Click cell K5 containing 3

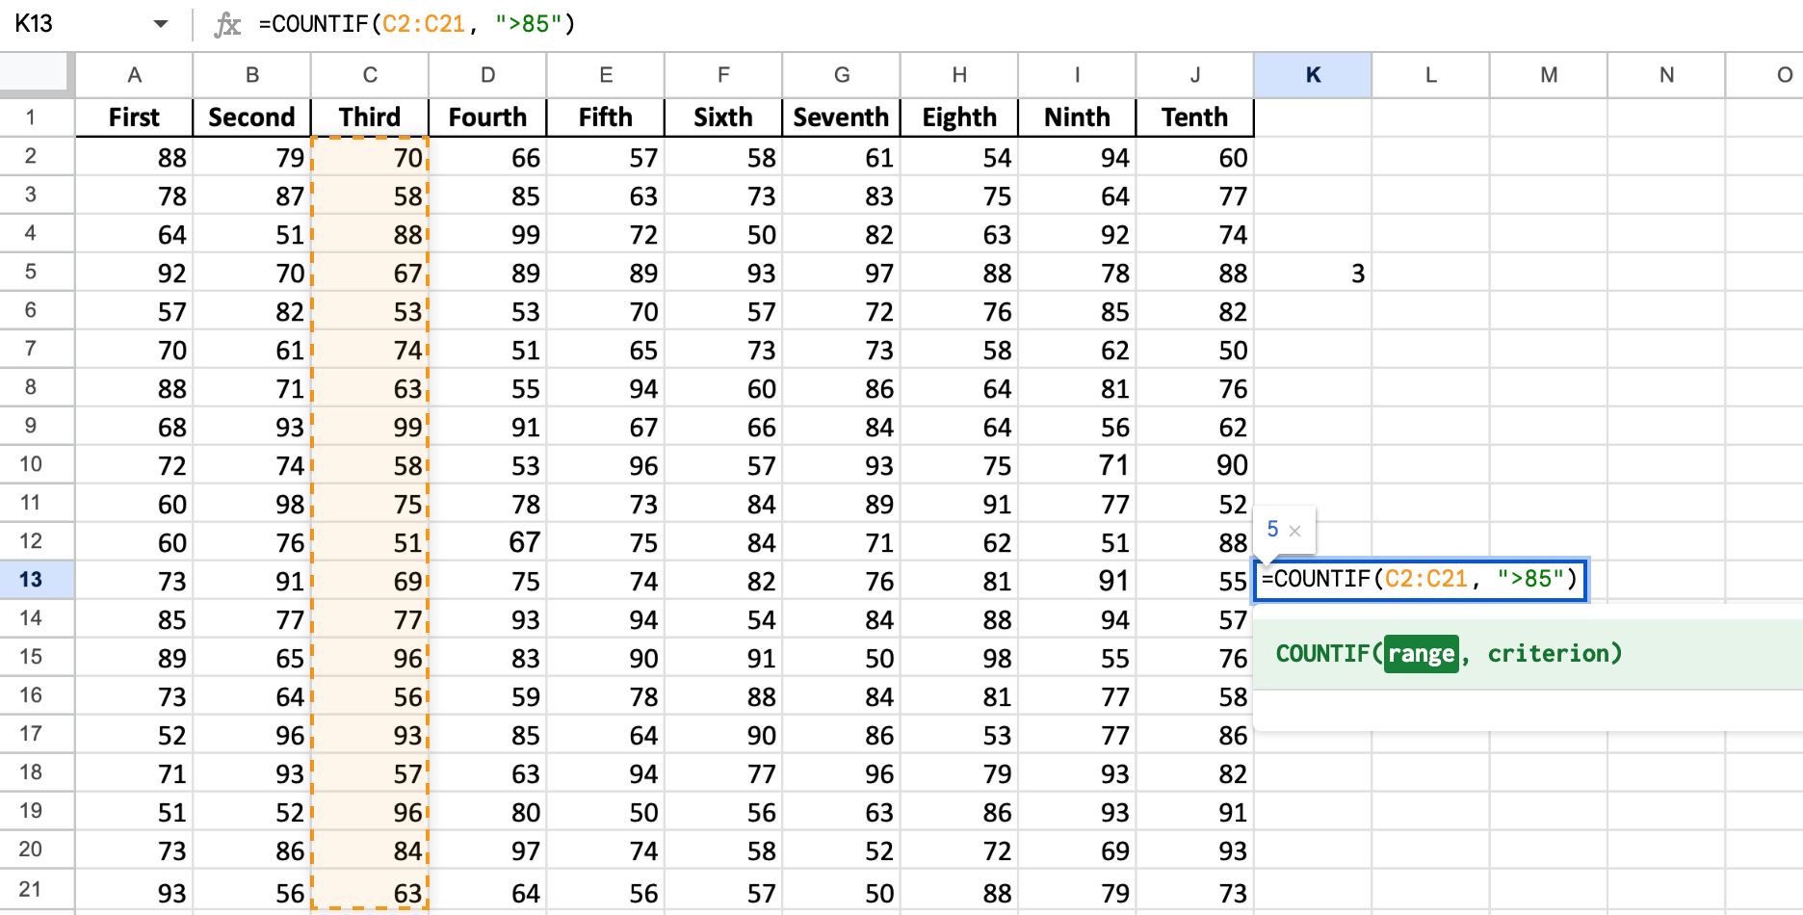(1313, 273)
